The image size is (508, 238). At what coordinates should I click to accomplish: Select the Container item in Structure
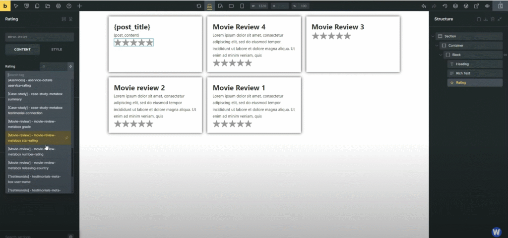click(x=471, y=46)
